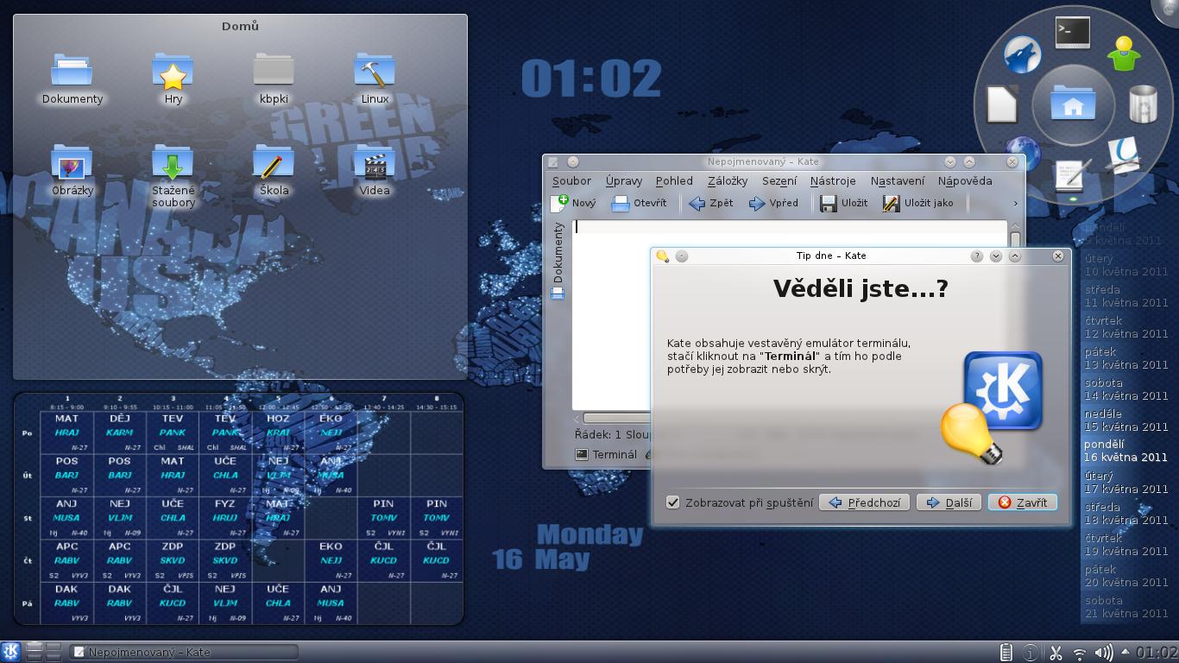Image resolution: width=1179 pixels, height=663 pixels.
Task: Open Úpravy menu in Kate
Action: pyautogui.click(x=623, y=180)
